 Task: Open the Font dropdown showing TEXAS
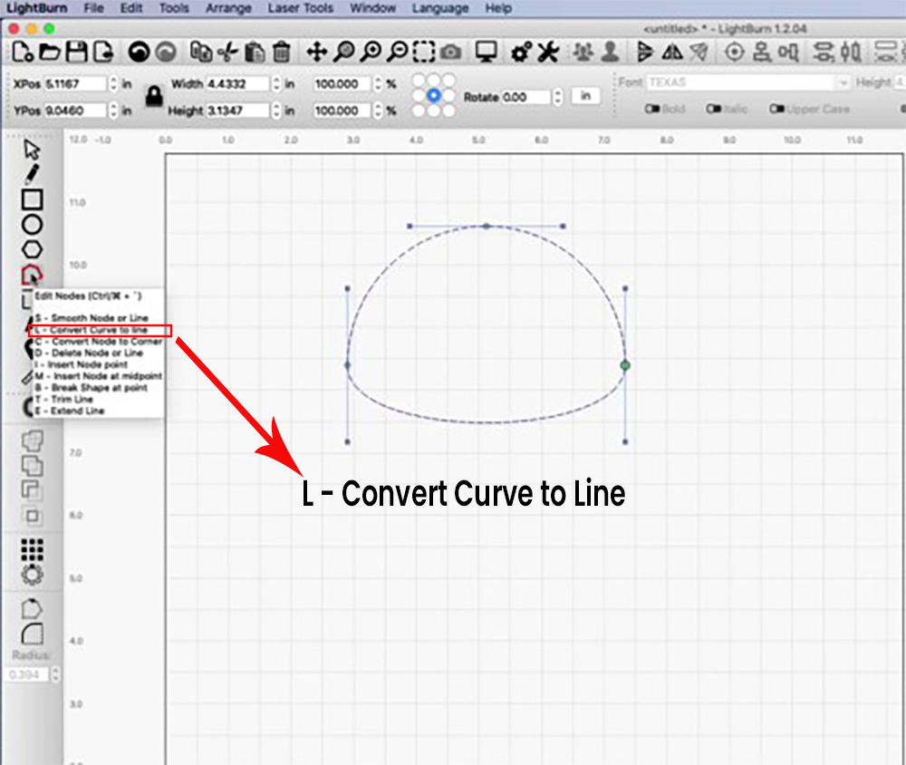747,82
